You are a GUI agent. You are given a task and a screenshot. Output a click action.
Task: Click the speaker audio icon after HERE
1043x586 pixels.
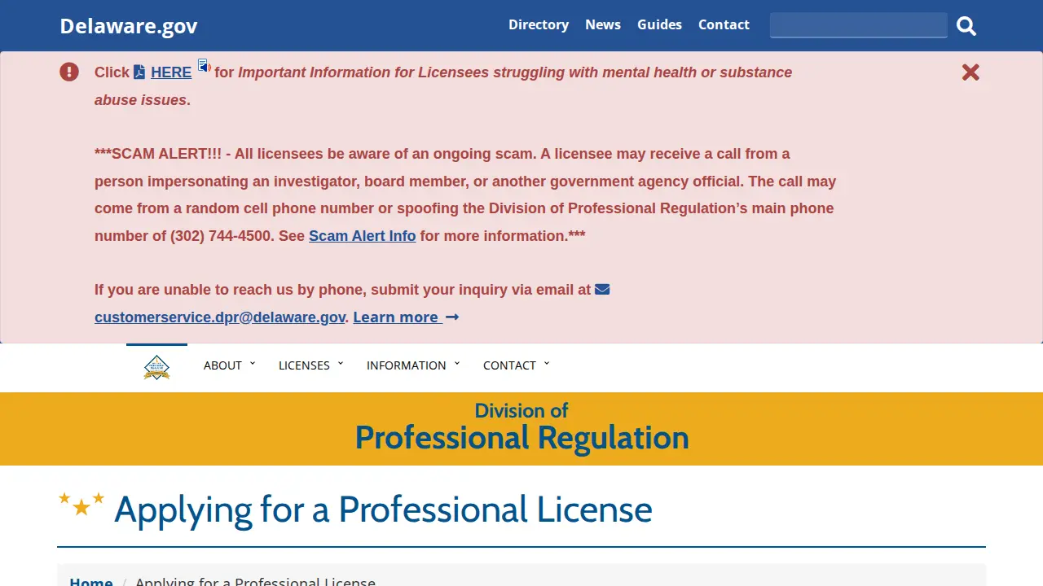tap(204, 66)
